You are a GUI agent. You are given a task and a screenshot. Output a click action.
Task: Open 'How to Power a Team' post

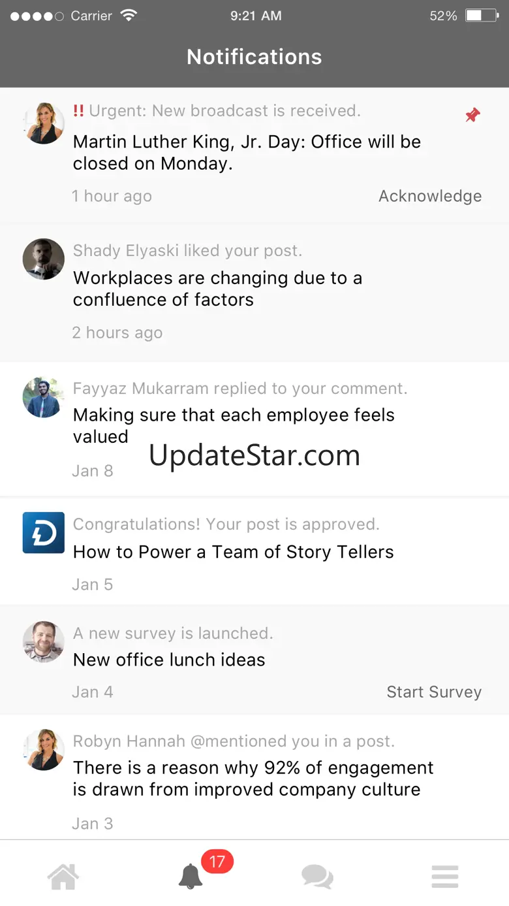tap(233, 552)
